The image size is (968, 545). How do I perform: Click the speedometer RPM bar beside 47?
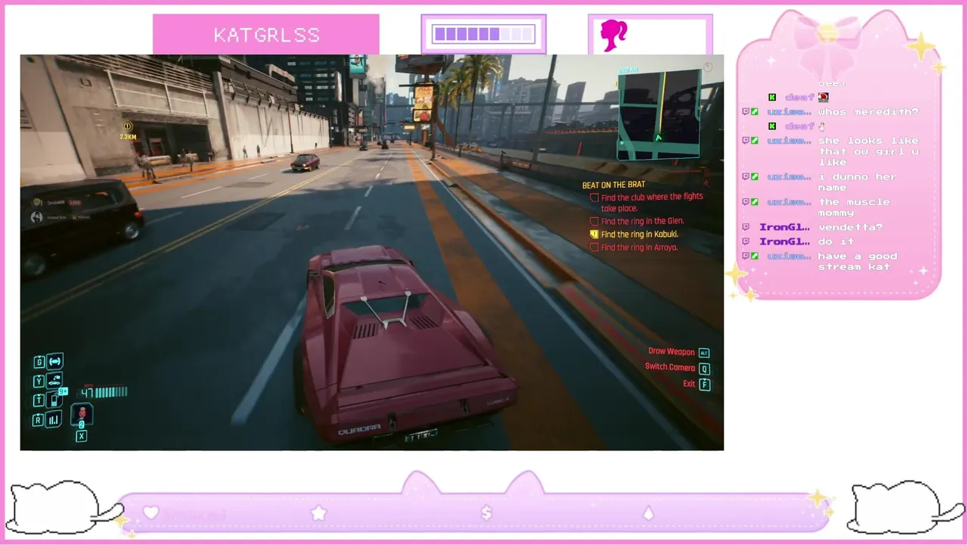[x=112, y=392]
